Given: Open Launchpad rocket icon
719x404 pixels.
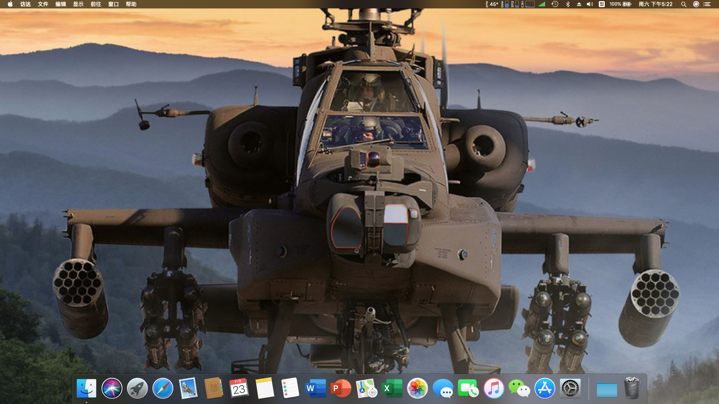Looking at the screenshot, I should (x=137, y=388).
